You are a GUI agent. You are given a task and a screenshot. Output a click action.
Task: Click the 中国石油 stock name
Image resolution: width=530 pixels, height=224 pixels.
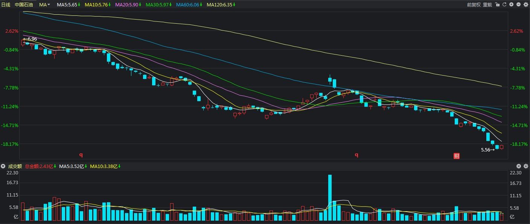pyautogui.click(x=24, y=5)
